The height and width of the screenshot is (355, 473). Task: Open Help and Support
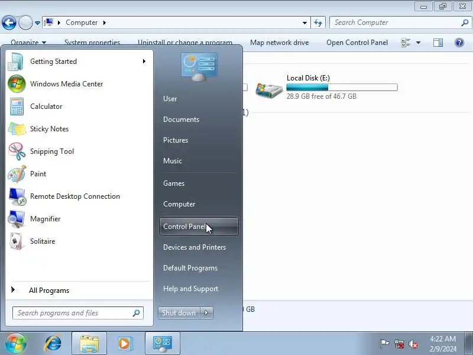pos(199,289)
